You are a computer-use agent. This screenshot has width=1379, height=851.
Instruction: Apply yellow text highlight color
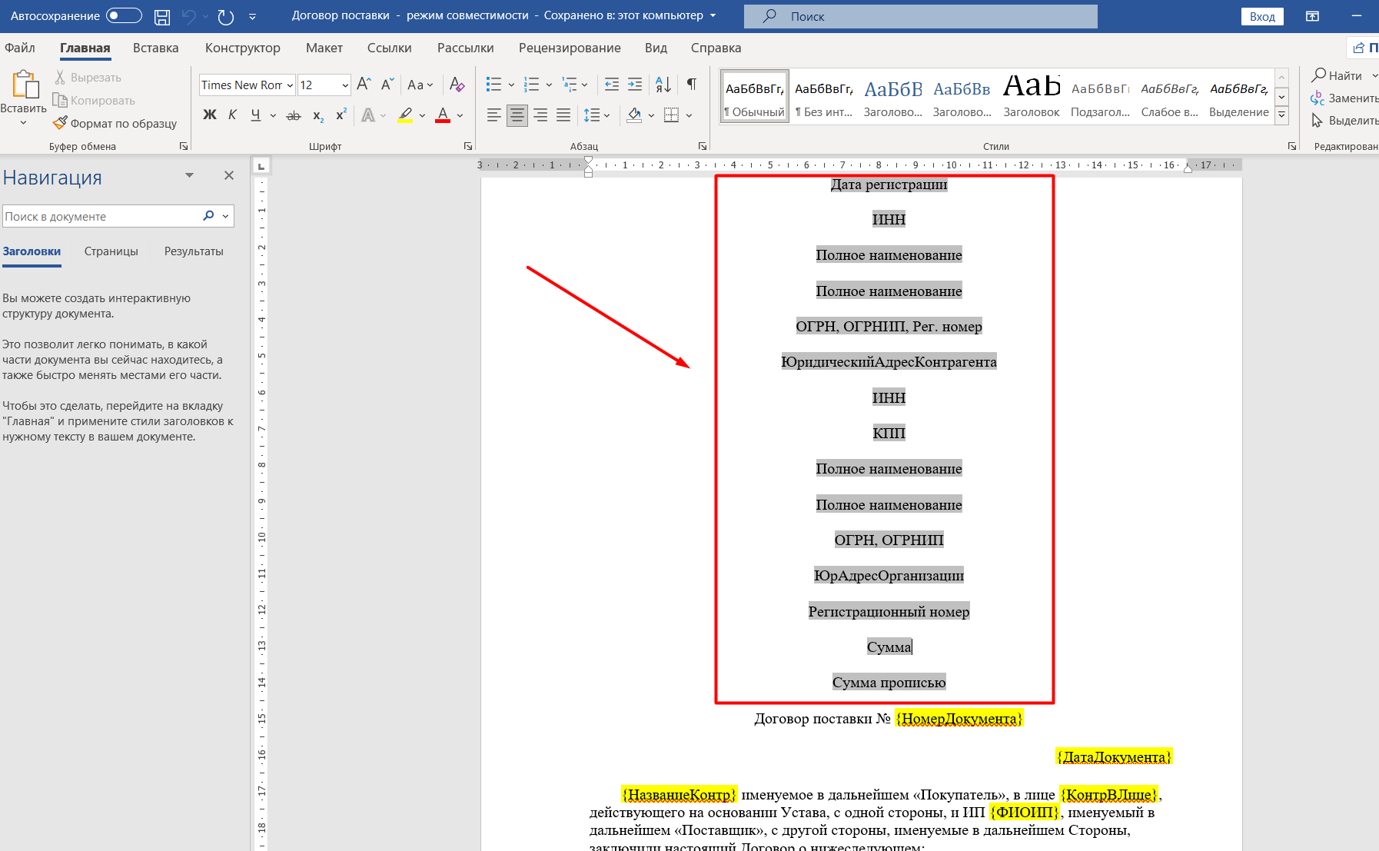[405, 115]
